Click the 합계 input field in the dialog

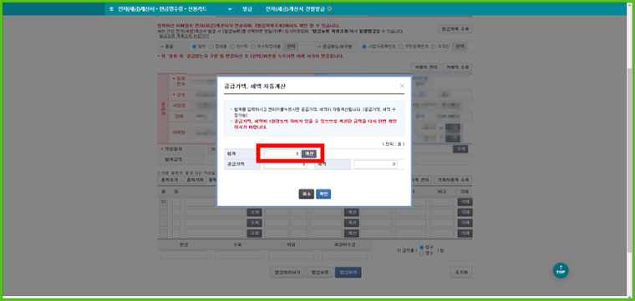point(282,154)
